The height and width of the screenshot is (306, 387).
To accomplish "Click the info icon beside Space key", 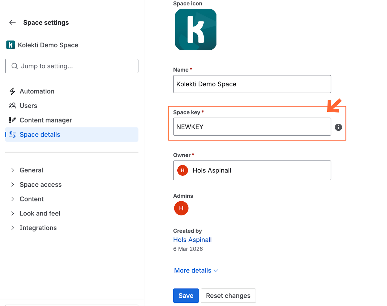I will (x=338, y=127).
